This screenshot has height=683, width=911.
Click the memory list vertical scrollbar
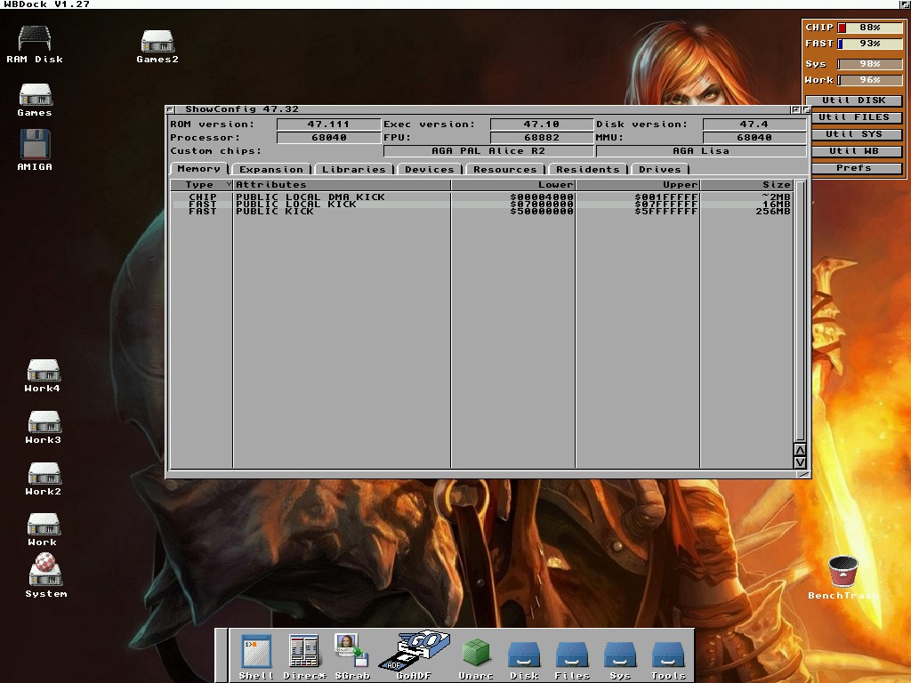pos(800,311)
